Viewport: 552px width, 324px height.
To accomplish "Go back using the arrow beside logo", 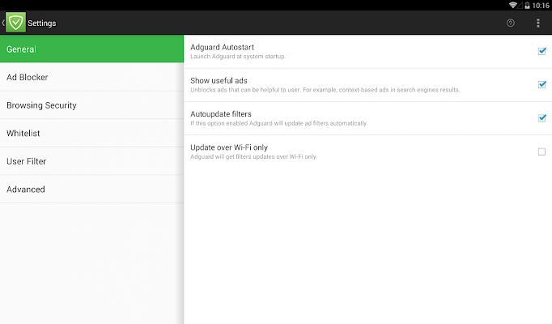I will (x=2, y=23).
